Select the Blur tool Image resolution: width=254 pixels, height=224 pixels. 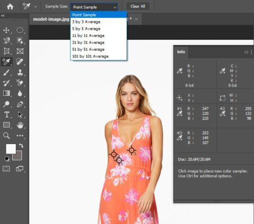(20, 93)
